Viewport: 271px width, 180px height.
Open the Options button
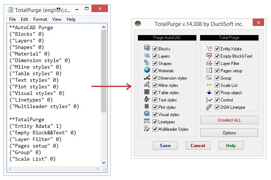point(229,133)
